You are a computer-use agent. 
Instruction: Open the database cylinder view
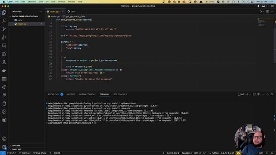[4, 103]
